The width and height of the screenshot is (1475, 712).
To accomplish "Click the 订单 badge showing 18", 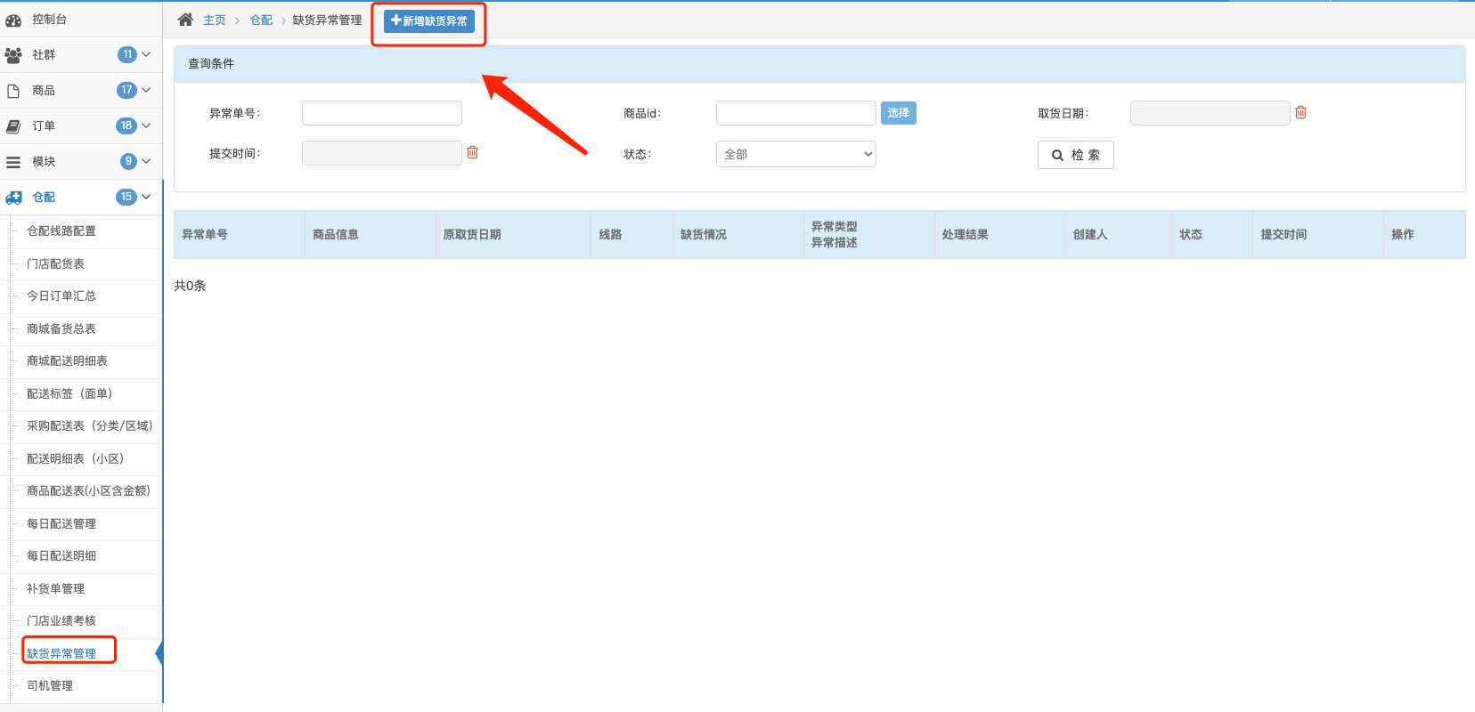I will point(126,125).
